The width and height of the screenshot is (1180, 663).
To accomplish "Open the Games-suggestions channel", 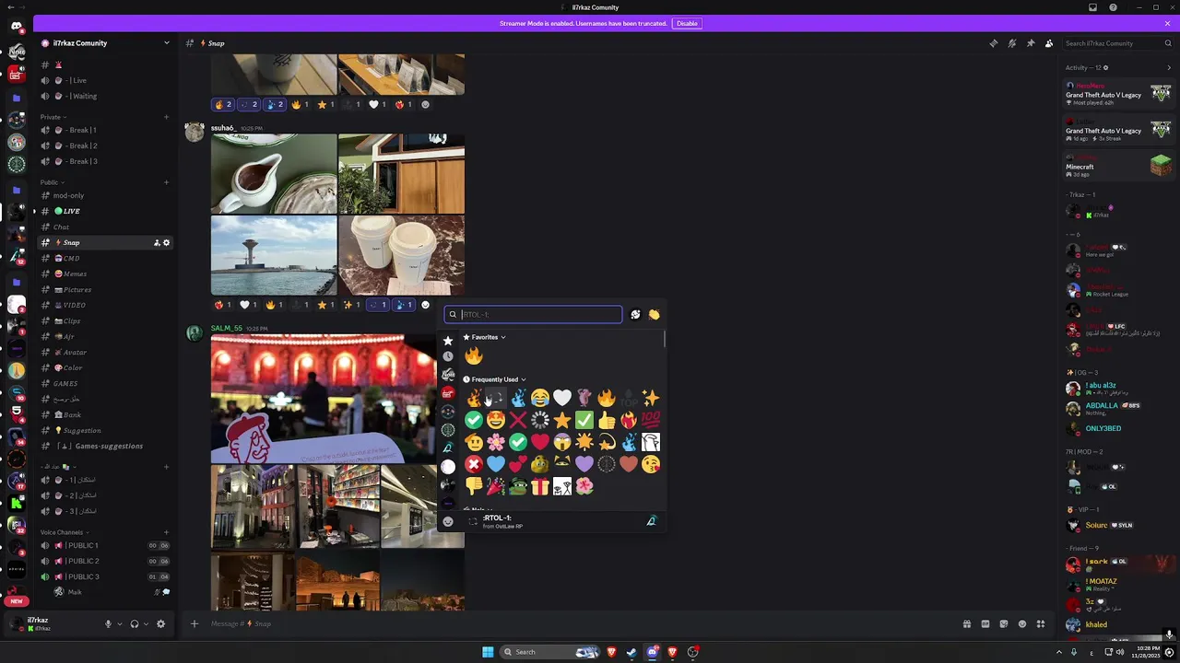I will tap(105, 446).
